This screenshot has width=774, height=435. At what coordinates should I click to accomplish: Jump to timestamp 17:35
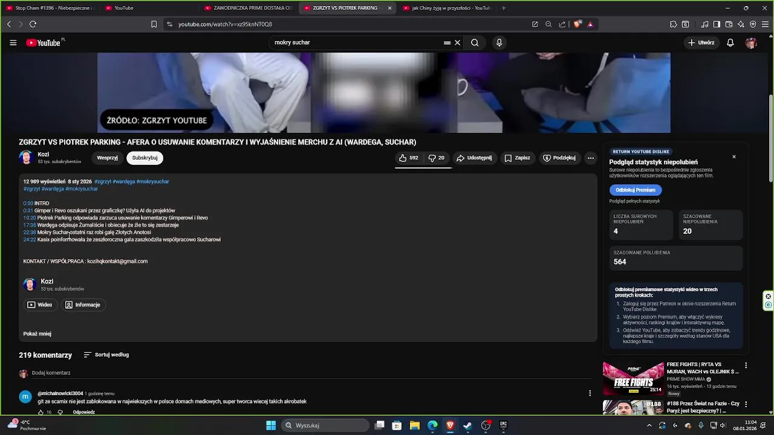click(30, 225)
